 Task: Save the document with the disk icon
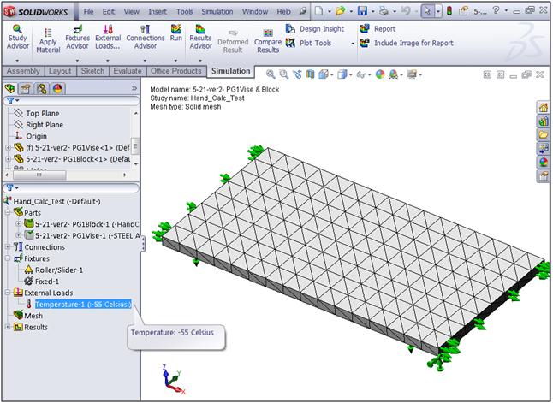tap(362, 11)
